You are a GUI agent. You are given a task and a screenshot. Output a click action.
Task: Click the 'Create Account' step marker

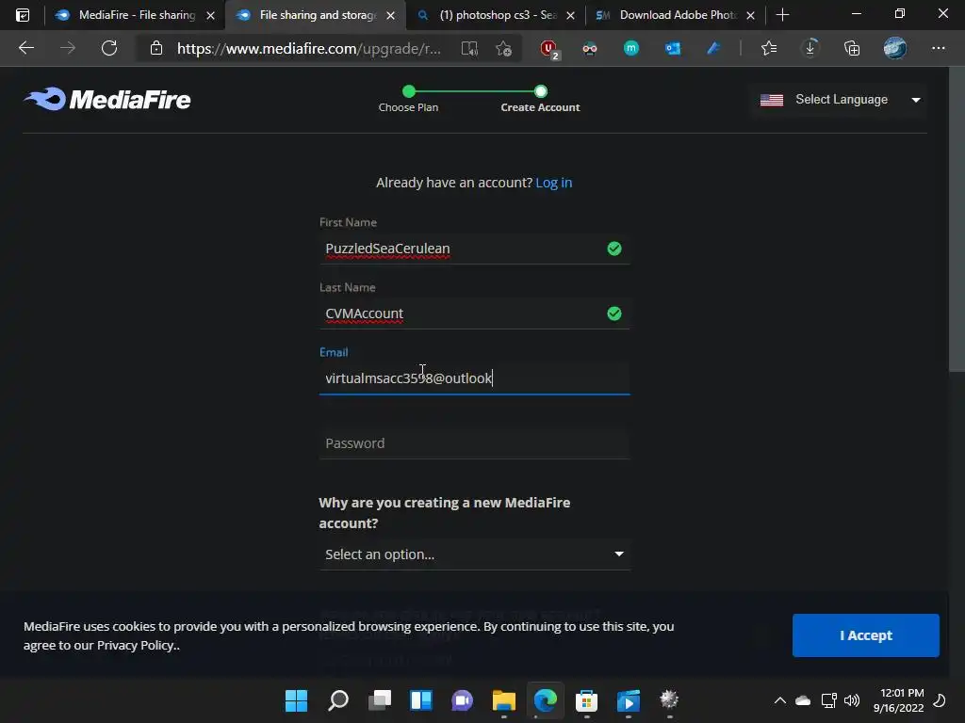(540, 91)
